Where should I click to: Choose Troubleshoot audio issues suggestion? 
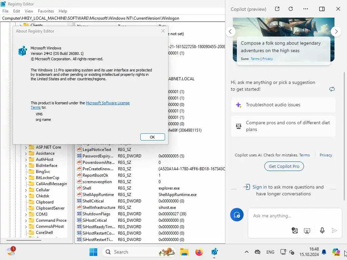point(283,105)
